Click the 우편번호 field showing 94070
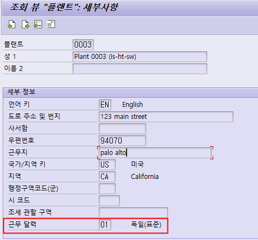 click(122, 141)
